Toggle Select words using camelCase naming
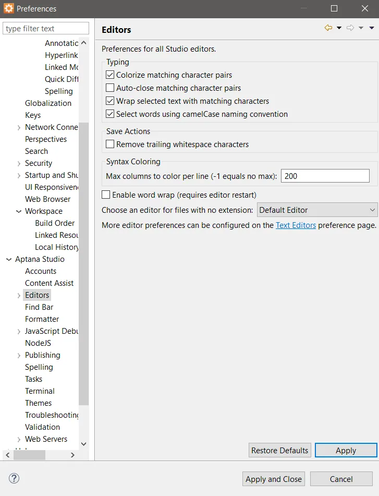The width and height of the screenshot is (379, 496). [110, 114]
